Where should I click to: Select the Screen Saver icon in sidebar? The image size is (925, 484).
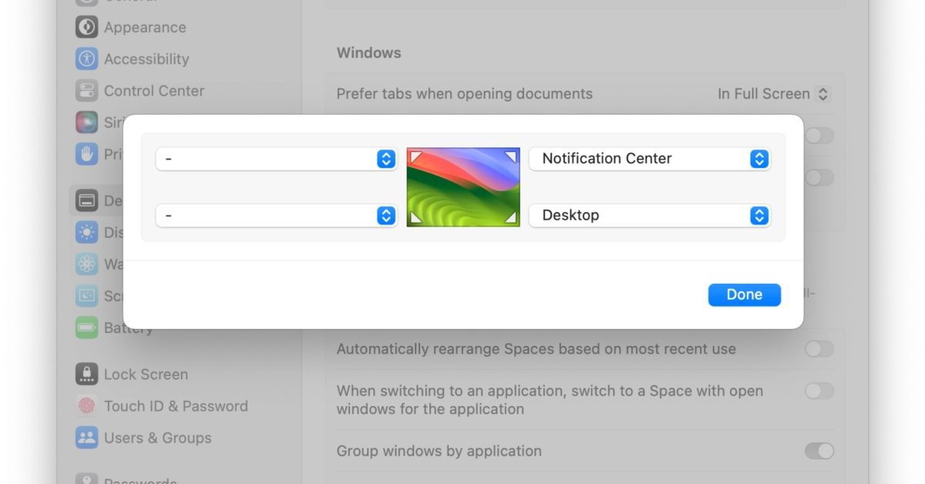click(x=86, y=296)
